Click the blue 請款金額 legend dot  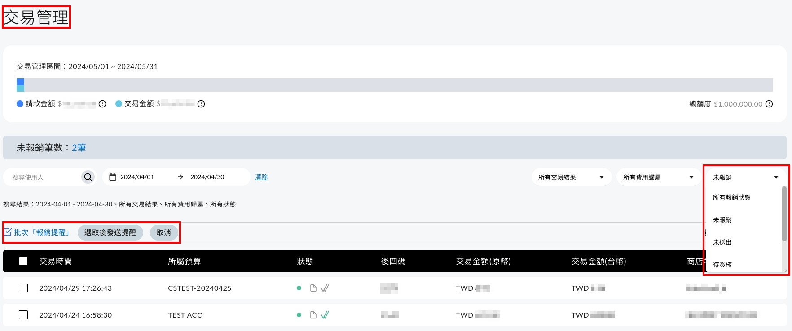click(20, 103)
